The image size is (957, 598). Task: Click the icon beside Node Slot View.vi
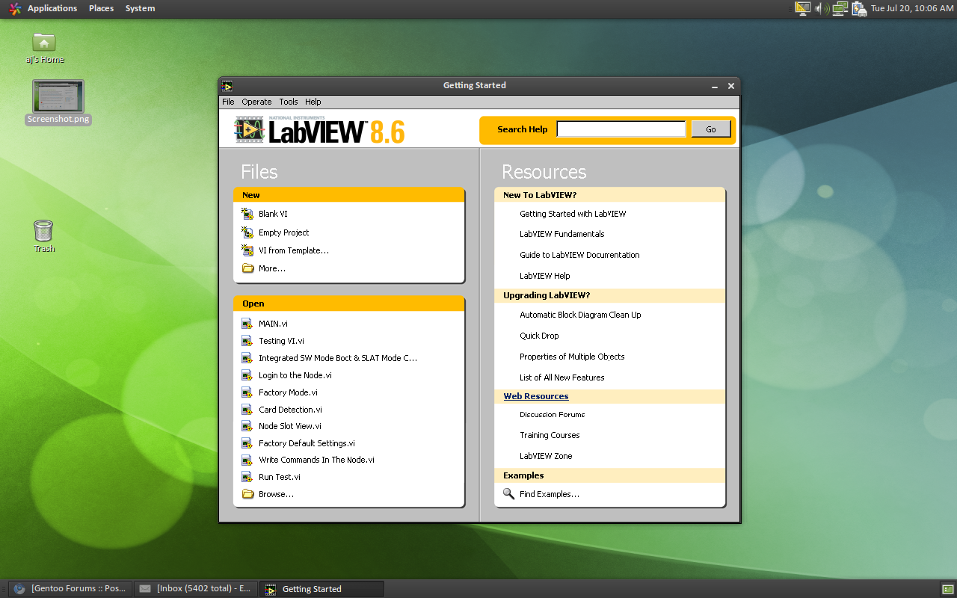pyautogui.click(x=247, y=426)
